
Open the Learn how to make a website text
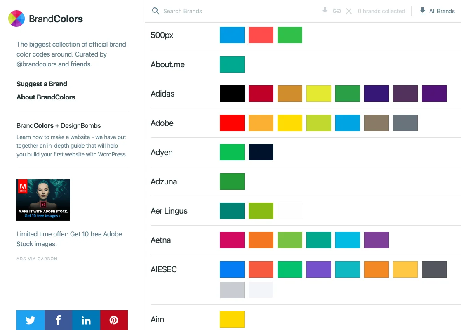[72, 146]
